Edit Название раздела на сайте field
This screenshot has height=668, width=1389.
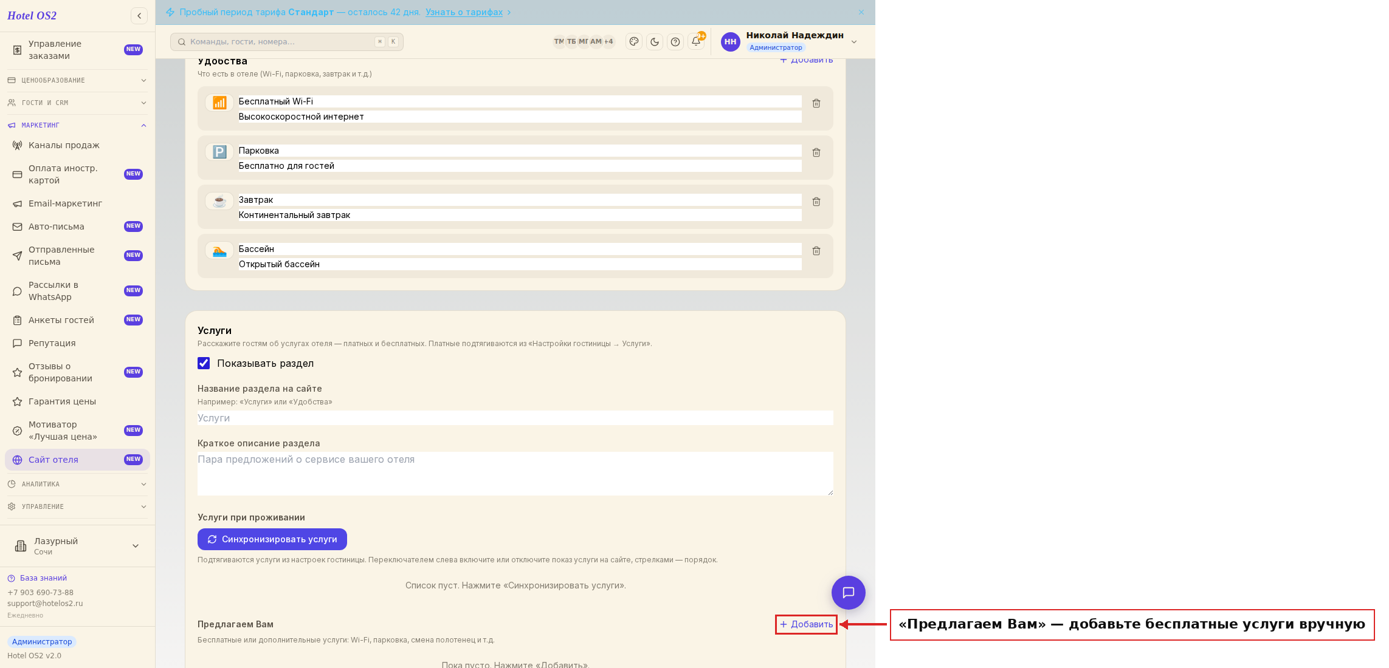pos(515,418)
